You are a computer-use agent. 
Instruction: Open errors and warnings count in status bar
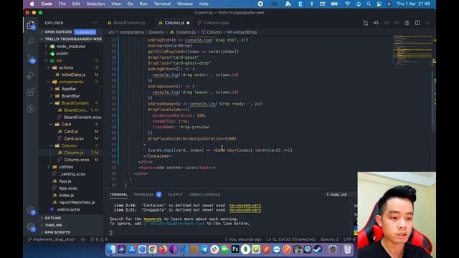(x=99, y=239)
